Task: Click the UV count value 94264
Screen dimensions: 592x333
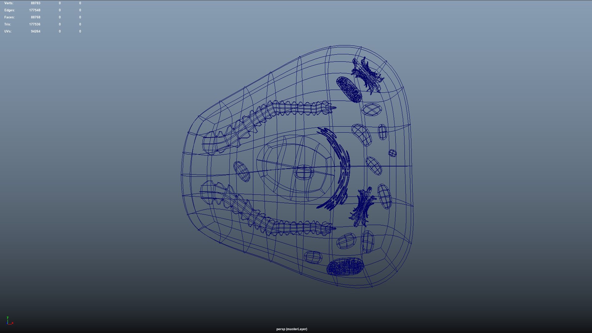Action: tap(35, 31)
